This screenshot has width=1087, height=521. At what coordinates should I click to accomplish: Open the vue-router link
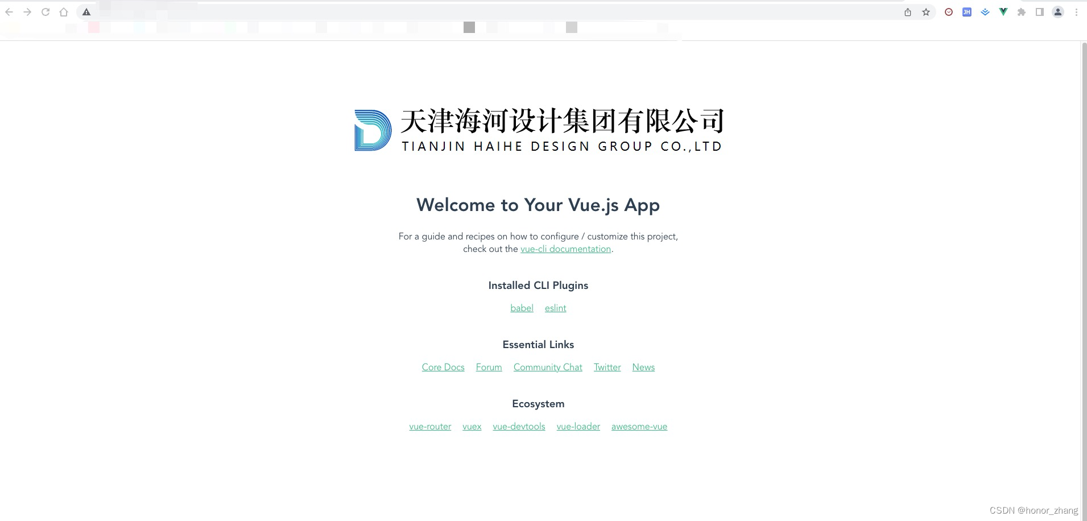tap(430, 427)
